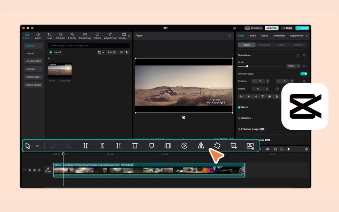Switch to the Animation tab in inspector
Viewport: 339px width, 212px height.
[x=279, y=36]
